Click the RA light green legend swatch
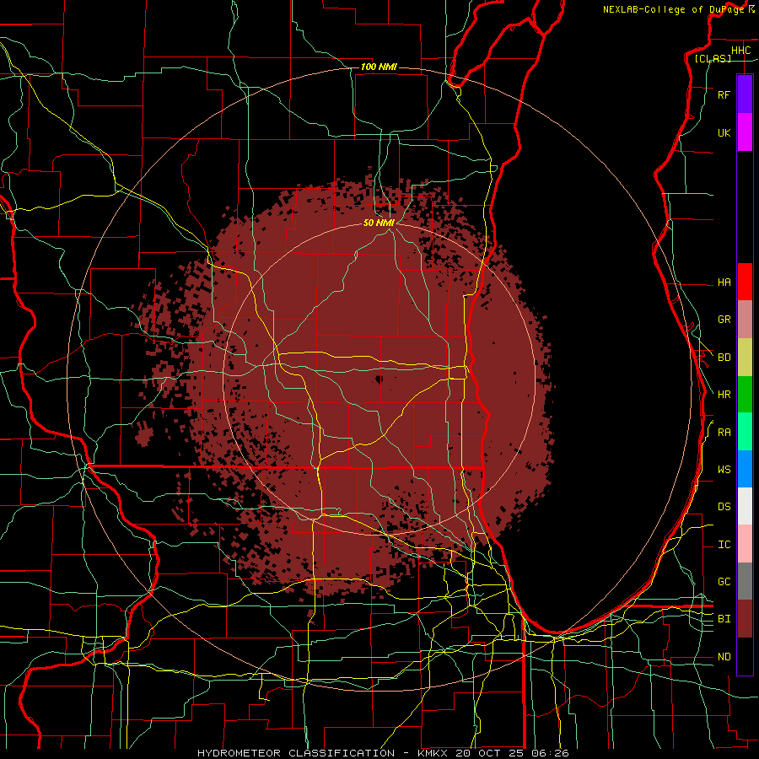 click(745, 432)
